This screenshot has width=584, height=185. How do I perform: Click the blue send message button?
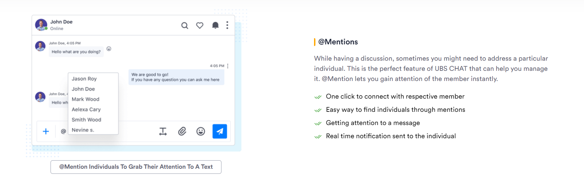click(220, 131)
